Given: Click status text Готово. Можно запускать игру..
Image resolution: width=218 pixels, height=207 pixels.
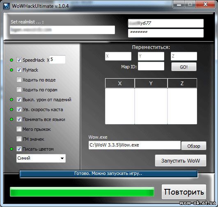Looking at the screenshot, I should [108, 174].
